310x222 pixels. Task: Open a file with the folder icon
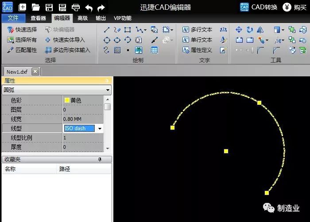click(x=36, y=8)
